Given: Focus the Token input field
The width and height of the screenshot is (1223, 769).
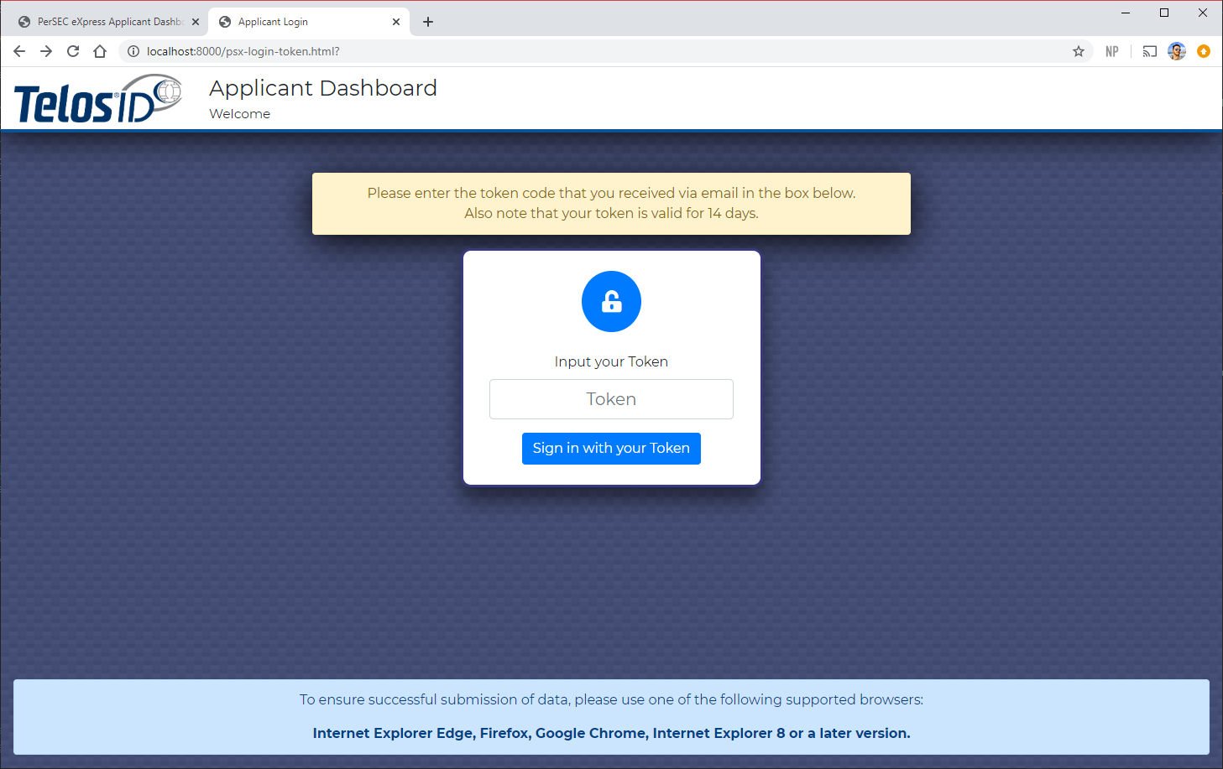Looking at the screenshot, I should [611, 399].
